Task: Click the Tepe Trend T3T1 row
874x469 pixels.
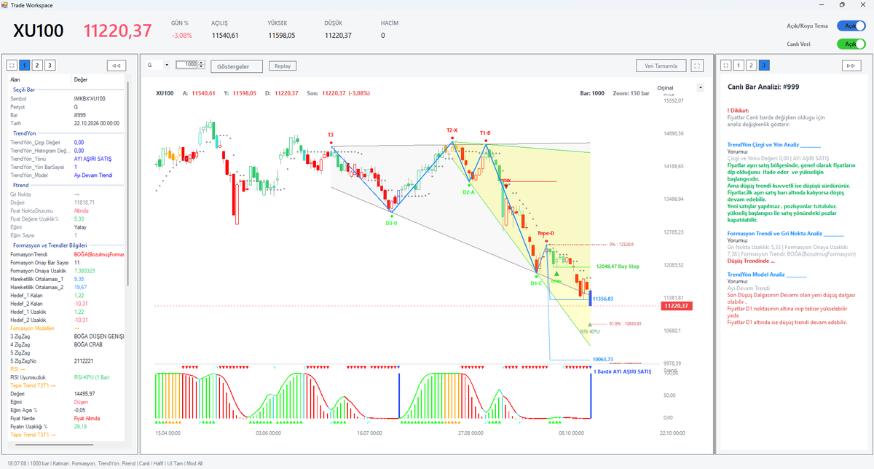Action: [x=66, y=434]
